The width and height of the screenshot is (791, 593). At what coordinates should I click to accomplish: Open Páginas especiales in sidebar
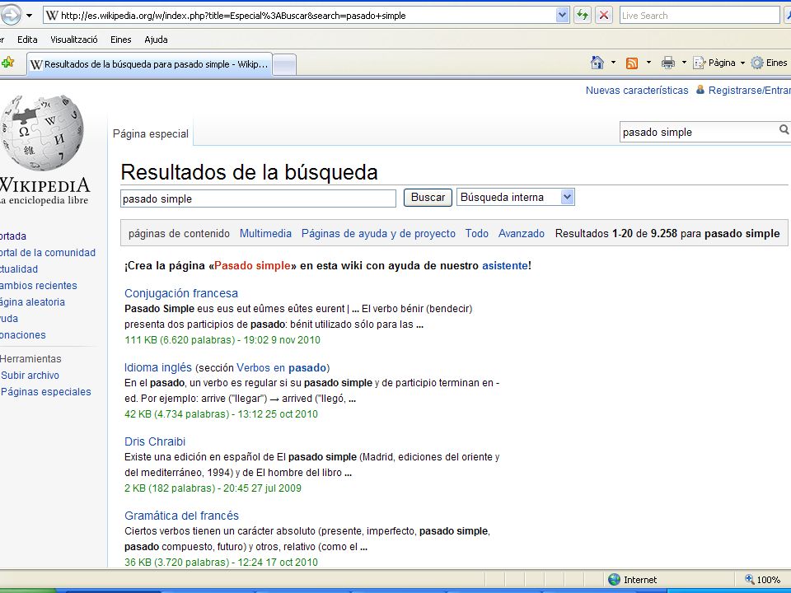(46, 392)
